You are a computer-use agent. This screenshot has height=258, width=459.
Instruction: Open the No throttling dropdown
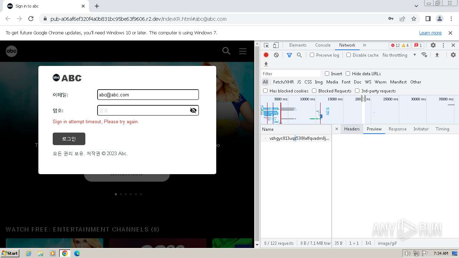click(399, 55)
